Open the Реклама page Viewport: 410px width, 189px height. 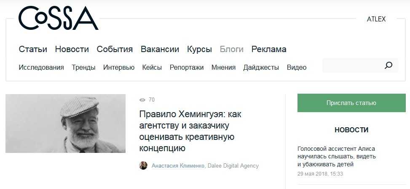point(269,49)
